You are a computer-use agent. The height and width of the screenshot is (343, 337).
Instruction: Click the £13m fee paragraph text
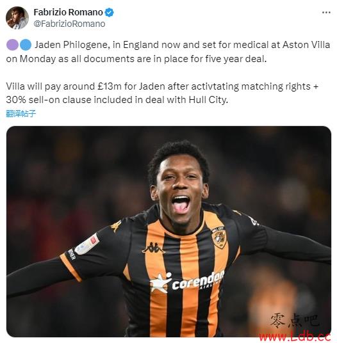162,93
